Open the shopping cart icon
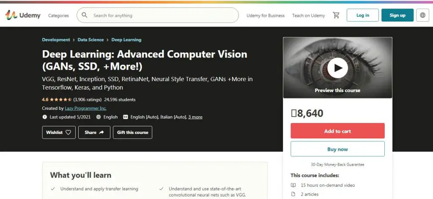 336,15
